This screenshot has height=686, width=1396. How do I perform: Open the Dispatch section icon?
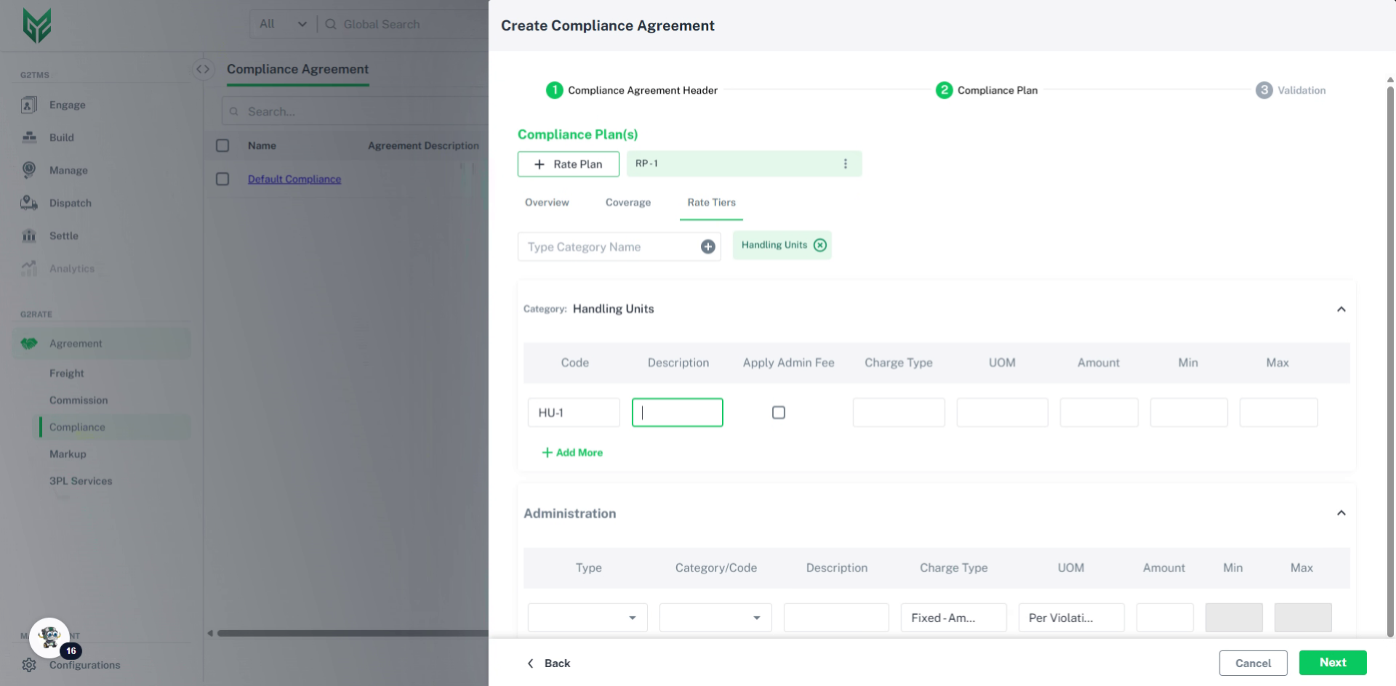(x=28, y=203)
